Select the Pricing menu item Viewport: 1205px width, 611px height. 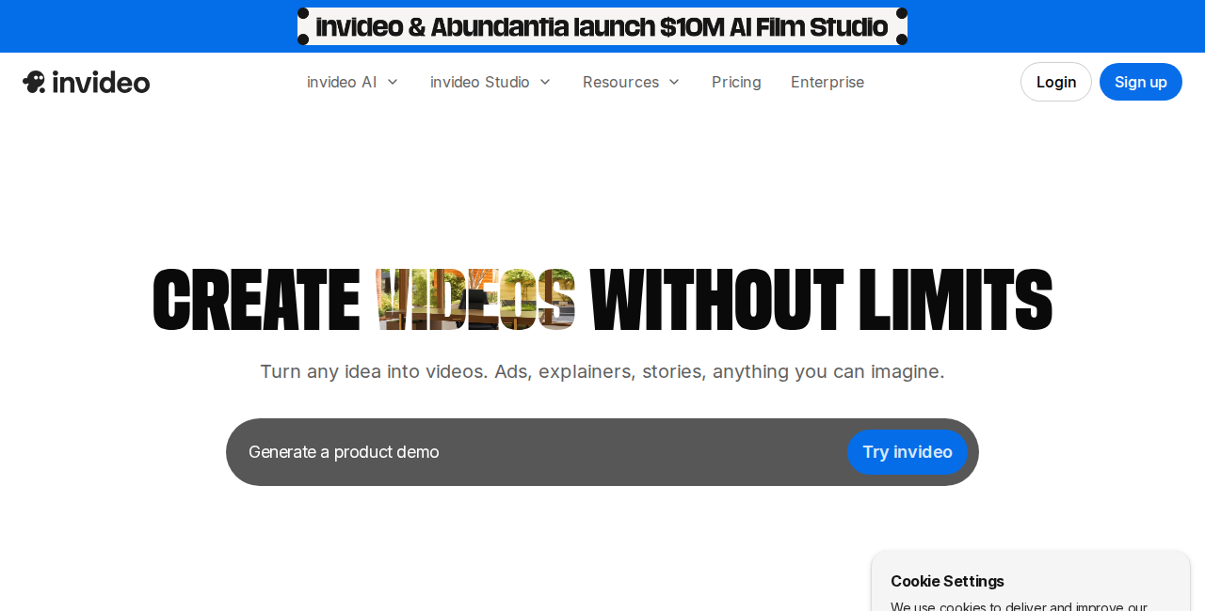[735, 82]
